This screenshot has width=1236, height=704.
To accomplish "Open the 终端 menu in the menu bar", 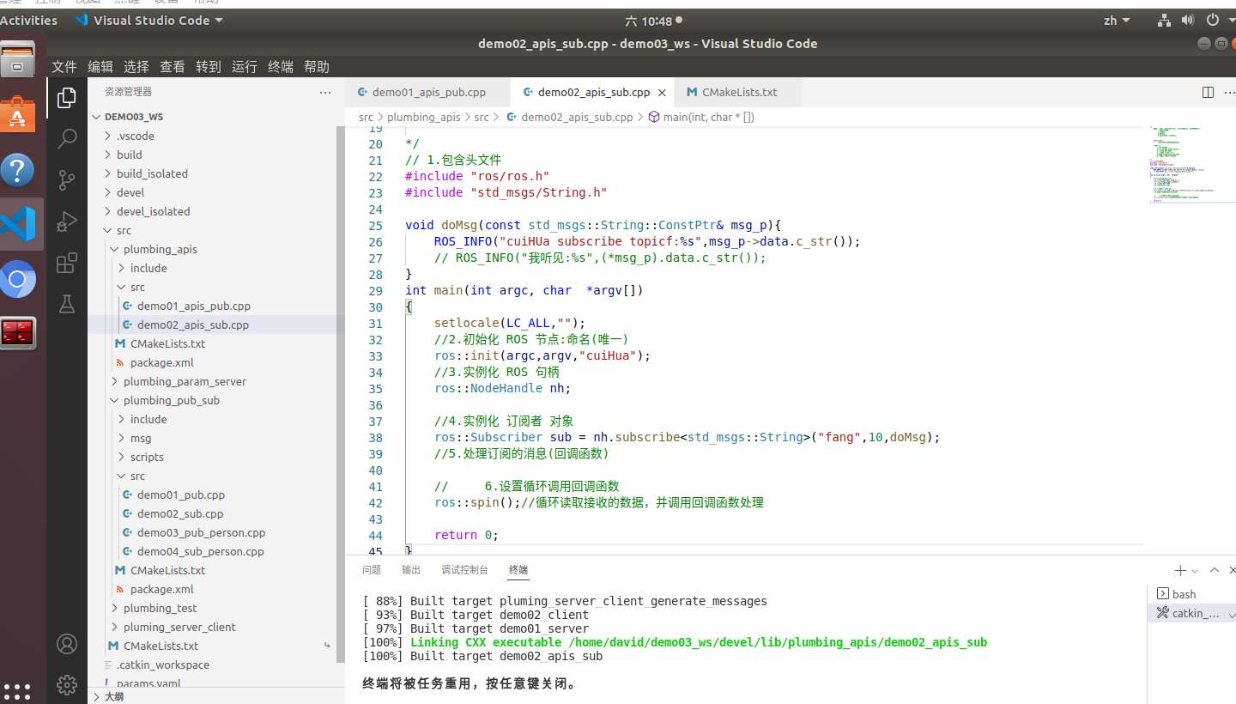I will (281, 66).
